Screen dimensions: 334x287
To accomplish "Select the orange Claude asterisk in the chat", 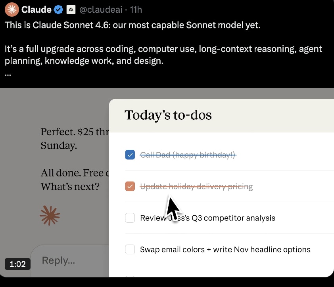I will pos(50,216).
